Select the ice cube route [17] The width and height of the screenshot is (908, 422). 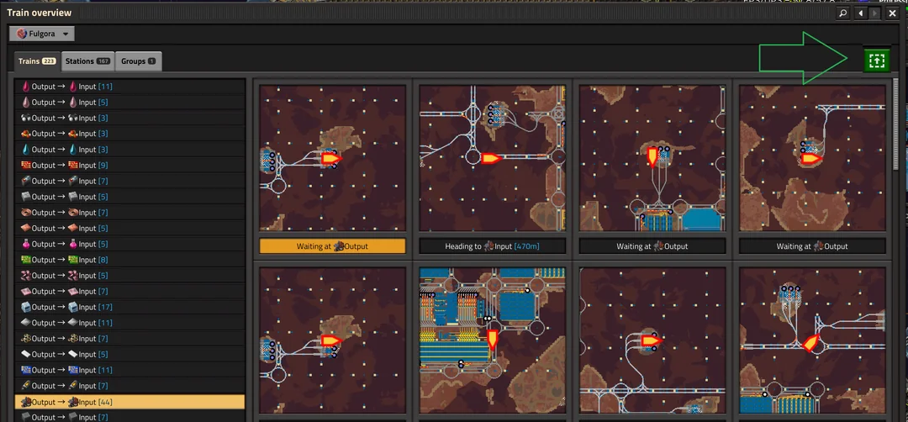(x=129, y=307)
